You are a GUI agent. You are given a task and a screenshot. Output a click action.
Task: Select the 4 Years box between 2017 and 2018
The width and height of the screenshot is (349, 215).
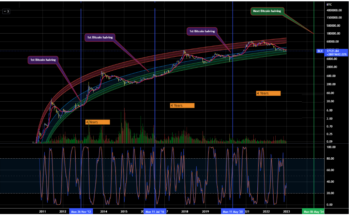[x=182, y=106]
